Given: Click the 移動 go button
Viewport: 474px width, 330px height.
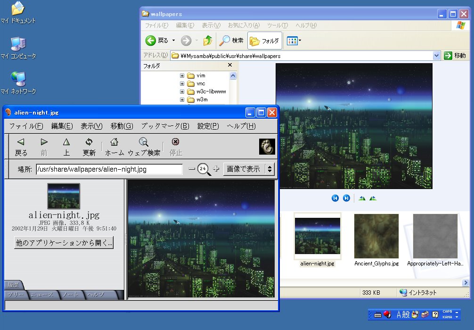Looking at the screenshot, I should point(455,56).
